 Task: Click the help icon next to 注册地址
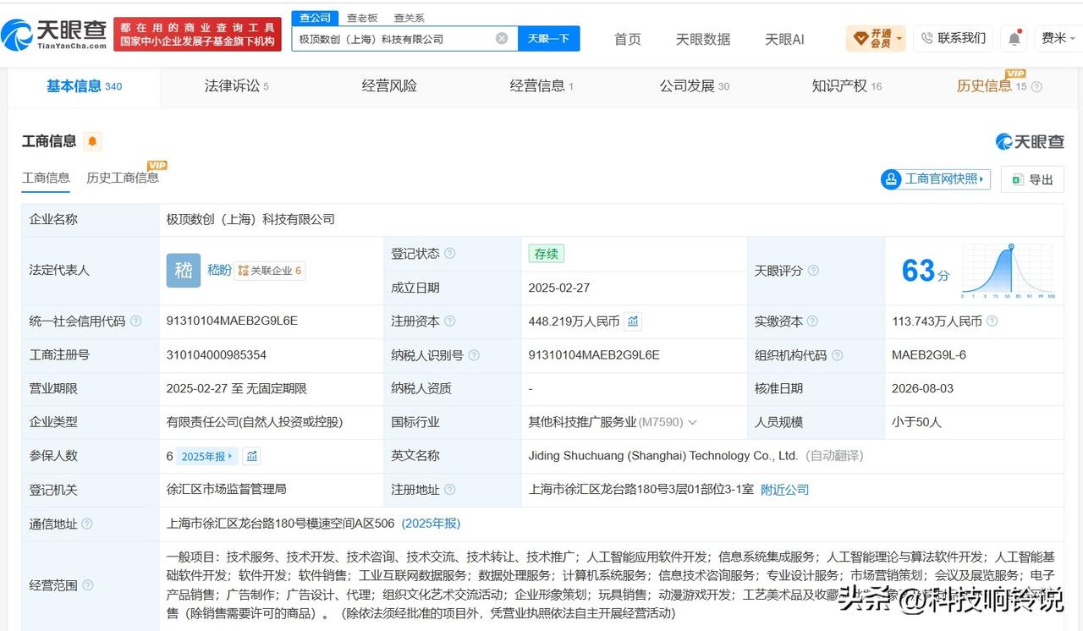click(450, 490)
